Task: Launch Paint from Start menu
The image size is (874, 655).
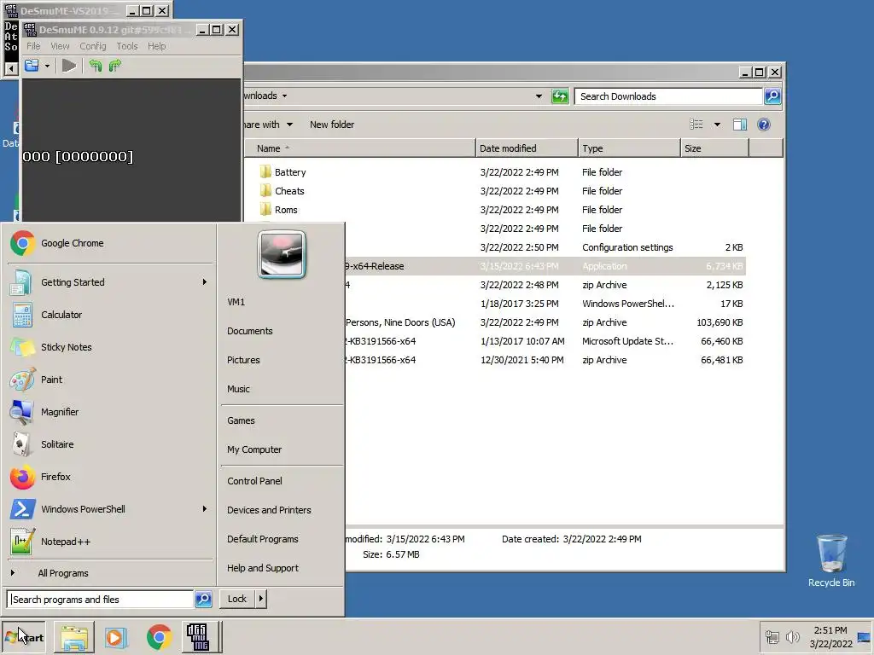Action: click(x=110, y=380)
